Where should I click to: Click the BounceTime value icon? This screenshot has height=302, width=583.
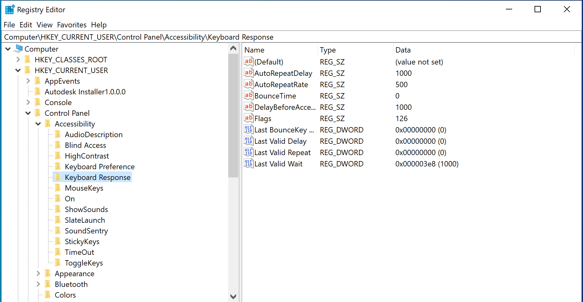tap(248, 96)
